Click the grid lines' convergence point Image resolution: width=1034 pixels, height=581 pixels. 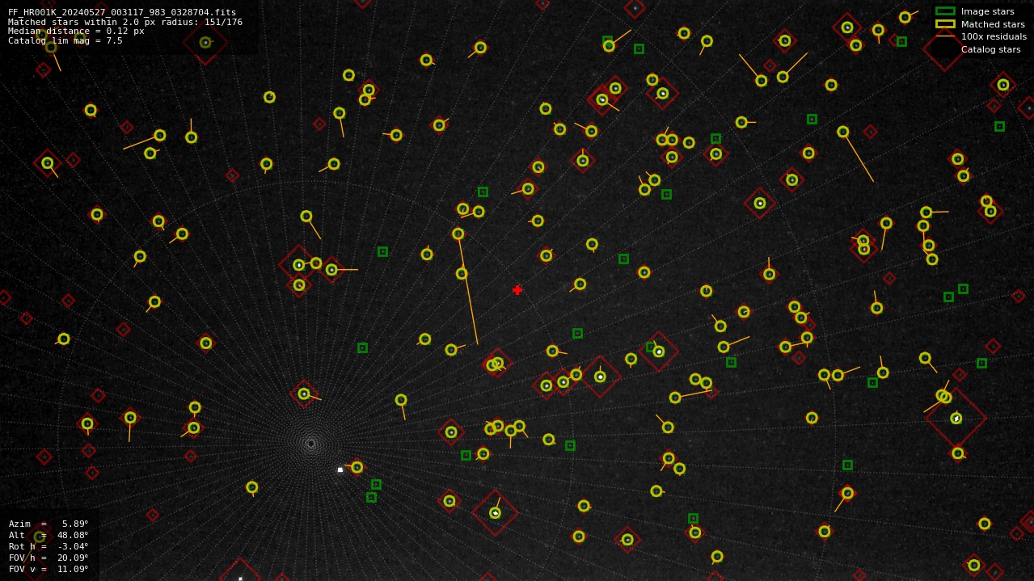click(310, 443)
